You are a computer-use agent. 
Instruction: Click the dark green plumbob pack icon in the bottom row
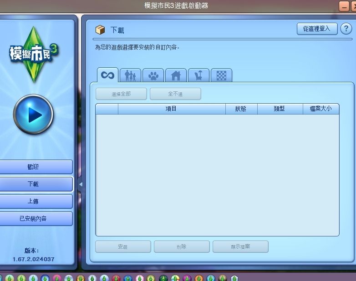163,278
